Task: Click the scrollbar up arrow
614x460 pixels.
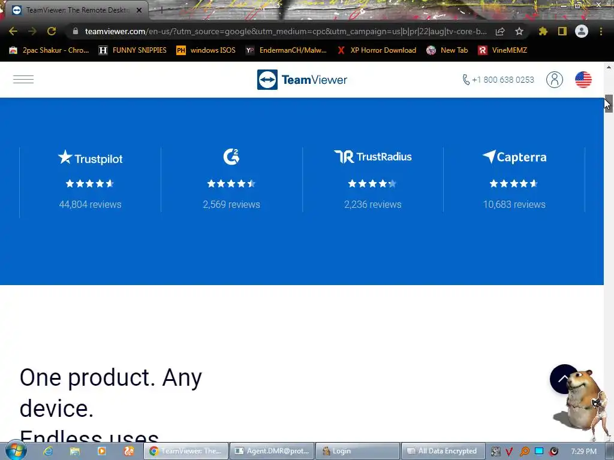Action: coord(609,67)
